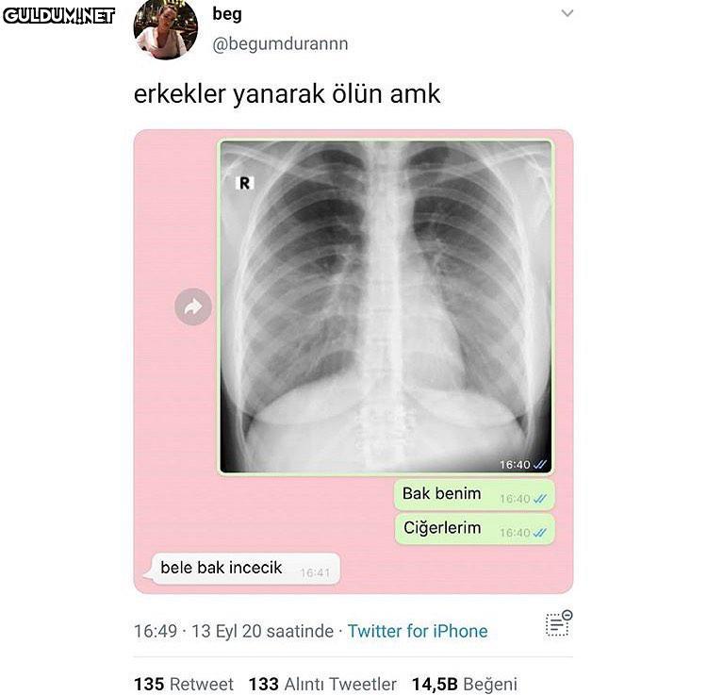The image size is (707, 695).
Task: Click the tweet text 'erkekler yanarak ölün amk'
Action: [287, 93]
